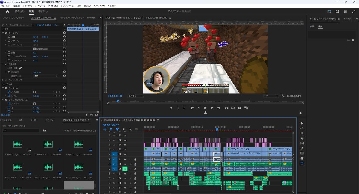Click Mark In bracket button
The width and height of the screenshot is (359, 194).
[178, 108]
